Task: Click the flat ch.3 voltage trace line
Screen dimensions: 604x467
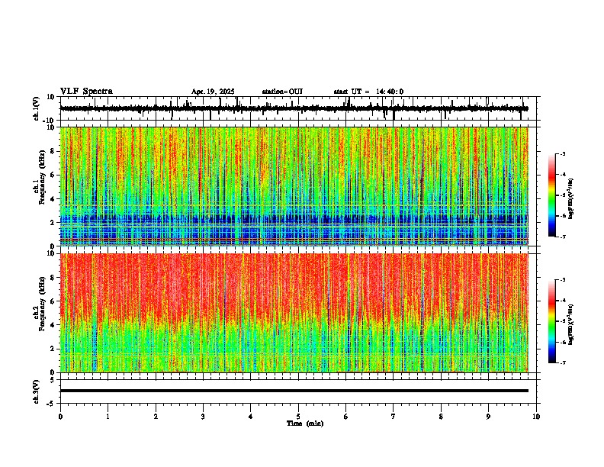Action: (294, 391)
